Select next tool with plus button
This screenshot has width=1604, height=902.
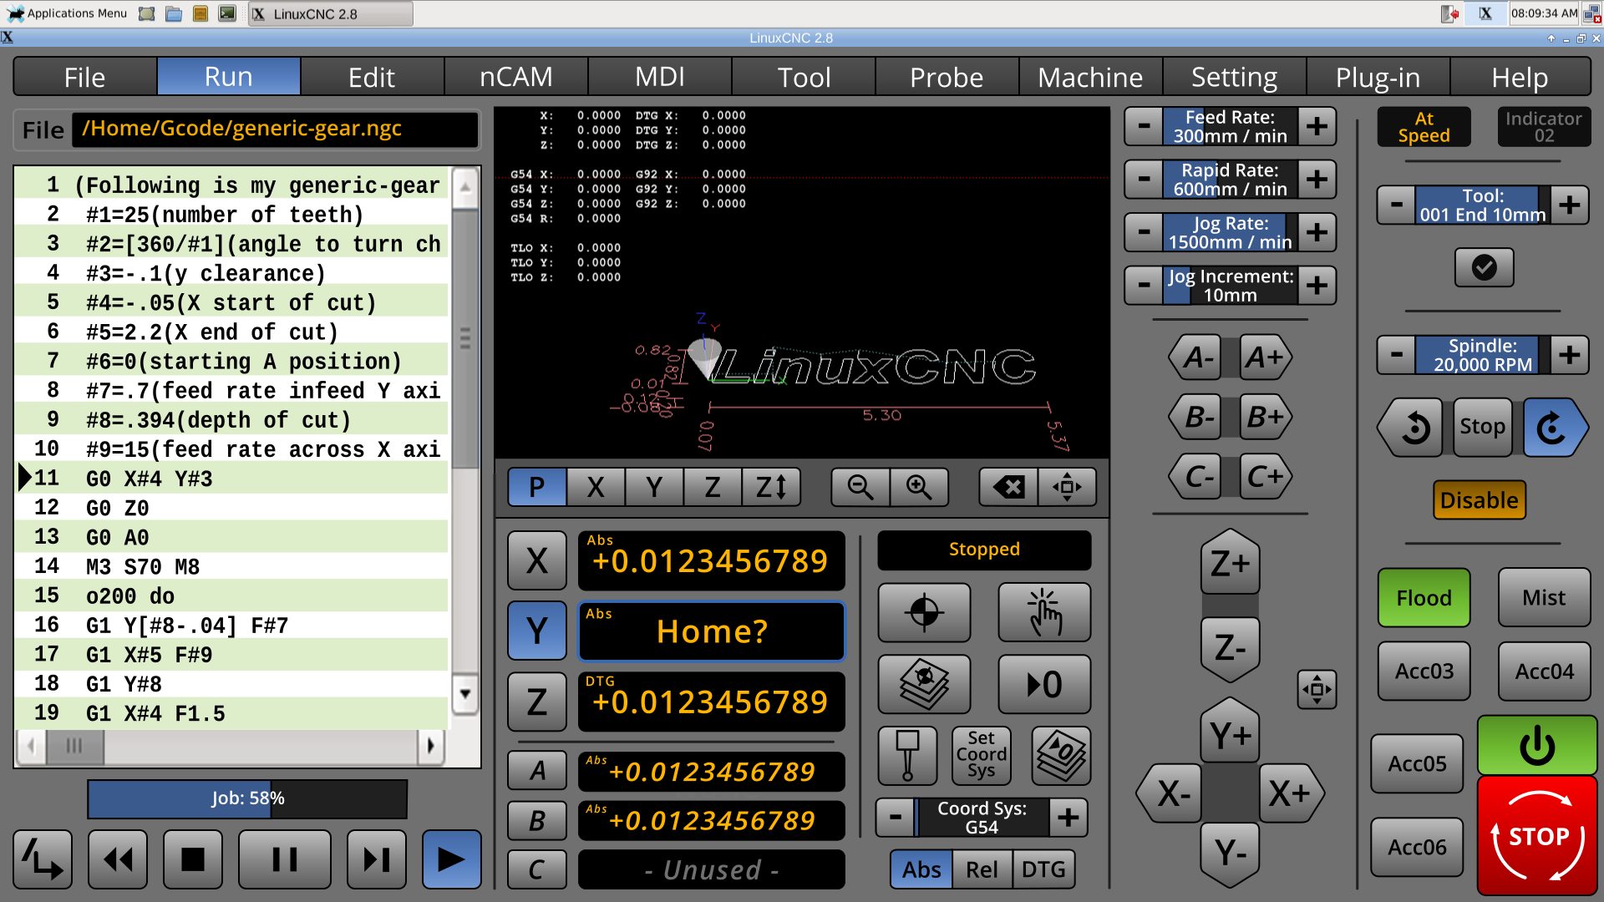pyautogui.click(x=1570, y=205)
